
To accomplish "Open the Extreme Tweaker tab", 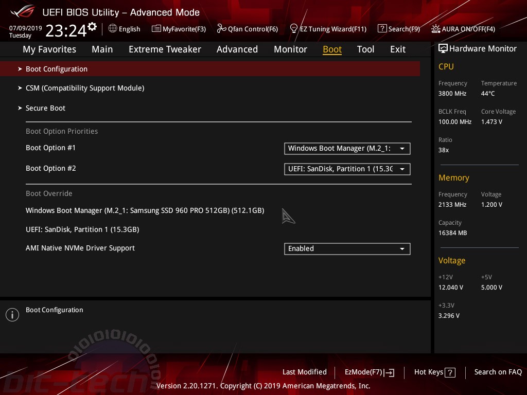I will point(165,49).
